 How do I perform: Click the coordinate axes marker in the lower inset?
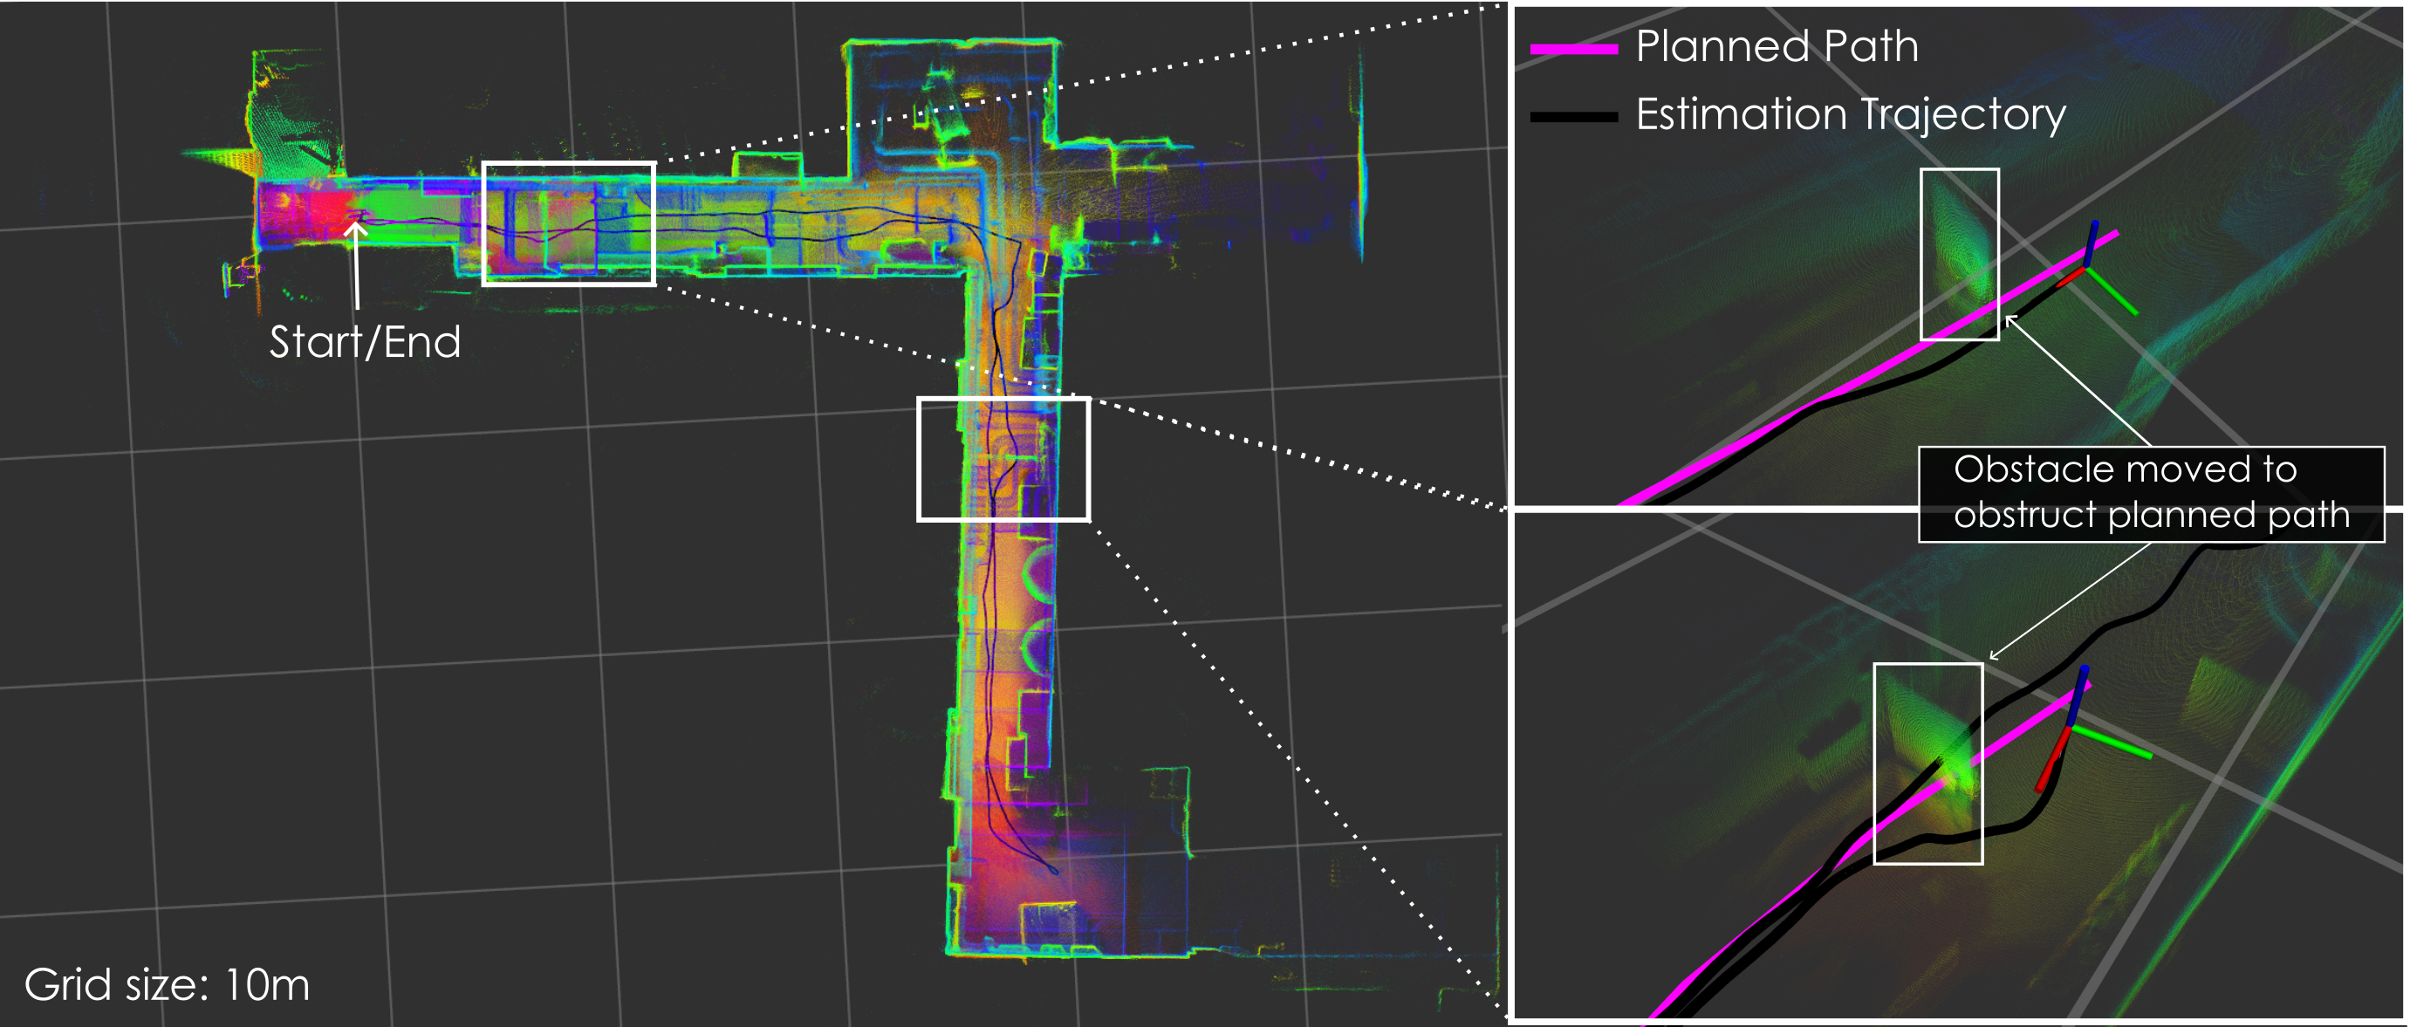click(2071, 728)
